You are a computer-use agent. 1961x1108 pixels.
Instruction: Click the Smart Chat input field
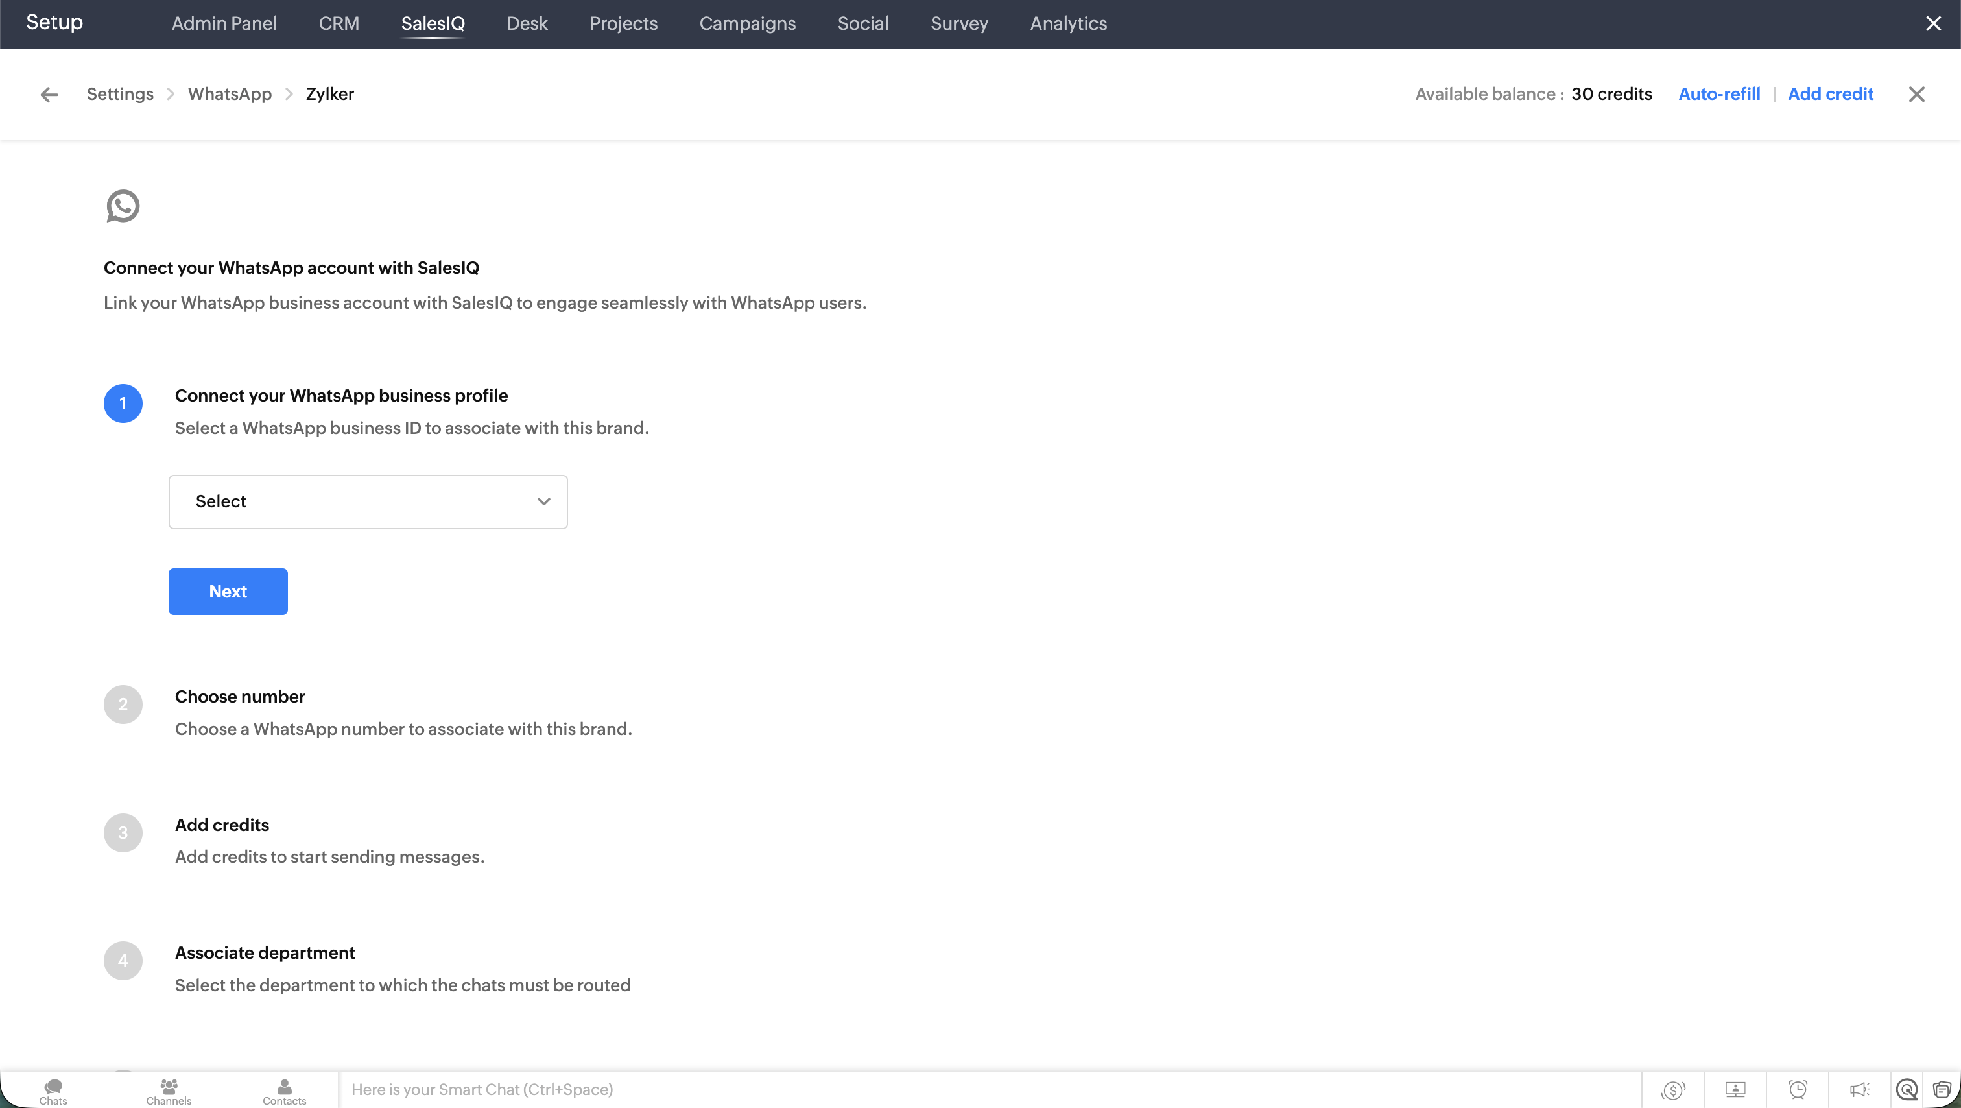pyautogui.click(x=990, y=1090)
